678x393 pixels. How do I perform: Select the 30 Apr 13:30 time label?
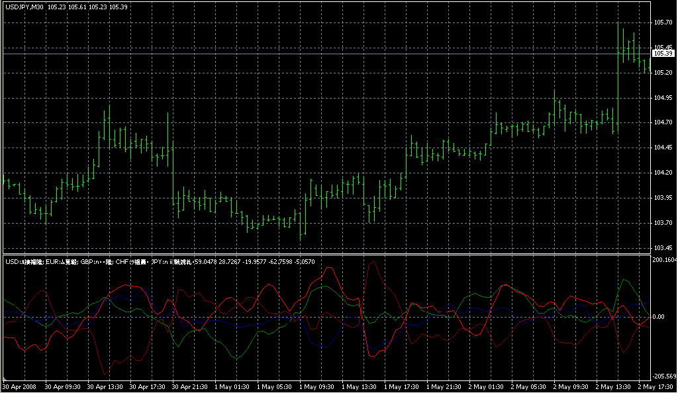106,386
